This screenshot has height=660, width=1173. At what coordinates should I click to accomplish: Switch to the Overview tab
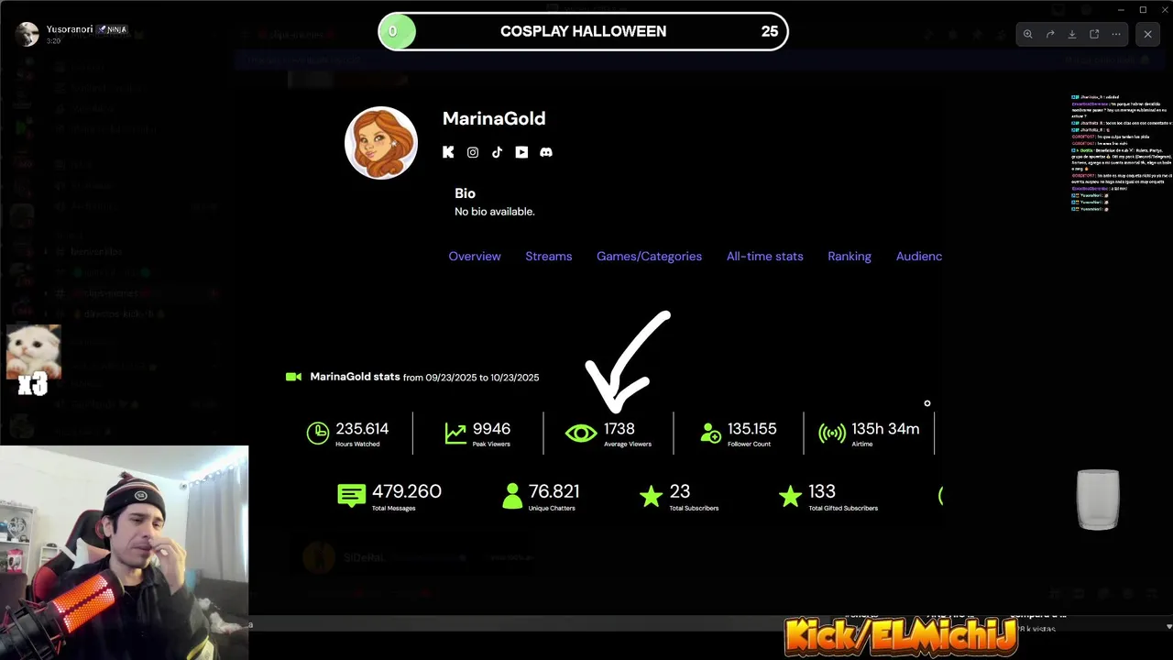click(x=475, y=257)
